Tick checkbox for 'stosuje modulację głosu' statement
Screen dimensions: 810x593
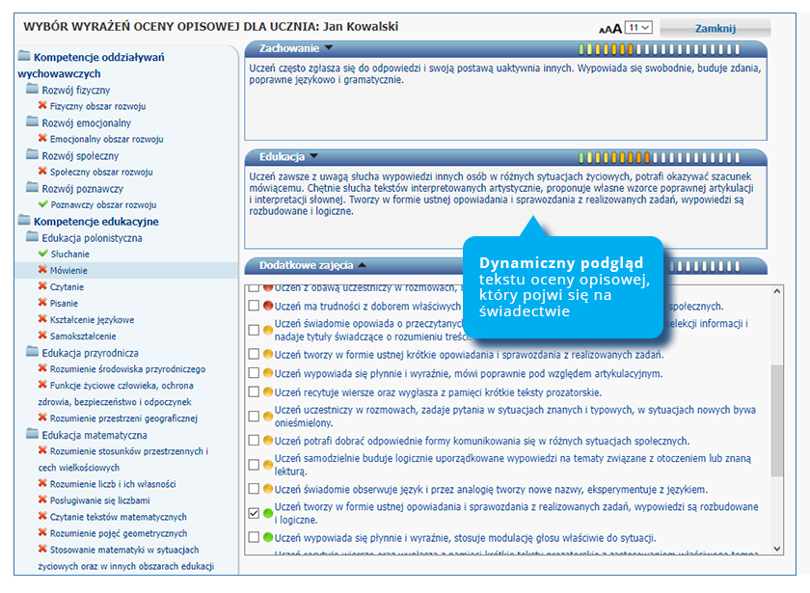[x=255, y=537]
